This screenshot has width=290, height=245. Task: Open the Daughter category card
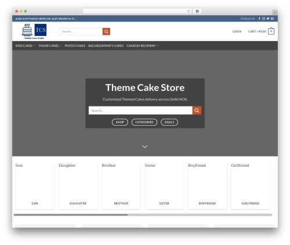tap(78, 186)
